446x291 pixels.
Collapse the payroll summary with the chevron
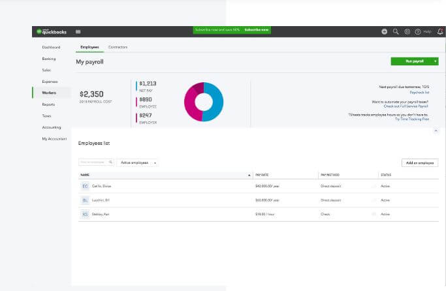pyautogui.click(x=436, y=131)
